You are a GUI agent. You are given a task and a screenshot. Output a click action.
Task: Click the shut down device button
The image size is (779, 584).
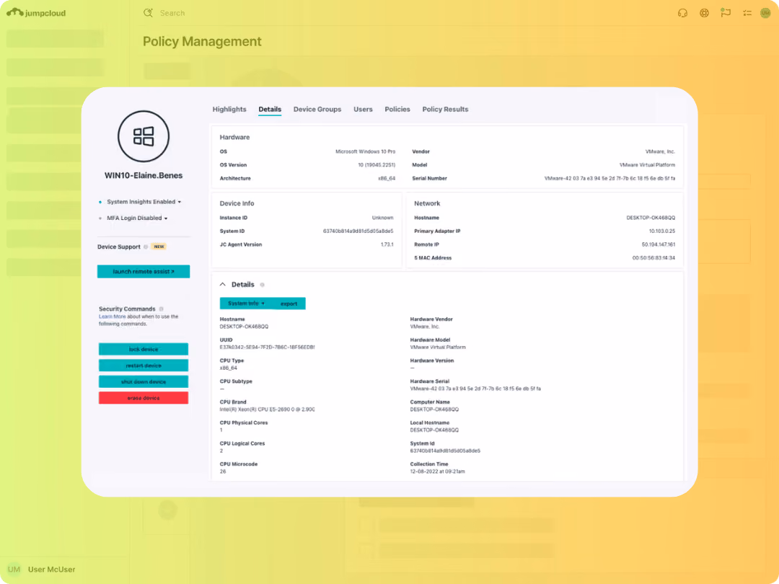pos(143,382)
